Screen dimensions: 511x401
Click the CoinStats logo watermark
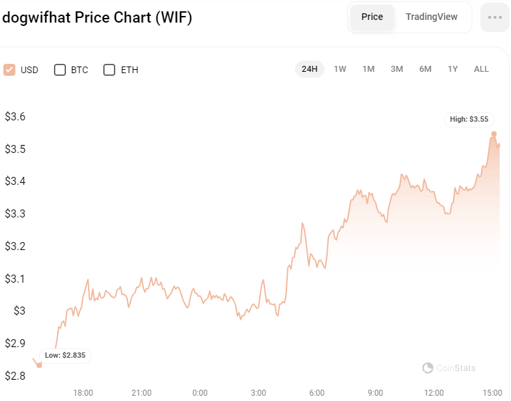pyautogui.click(x=449, y=368)
